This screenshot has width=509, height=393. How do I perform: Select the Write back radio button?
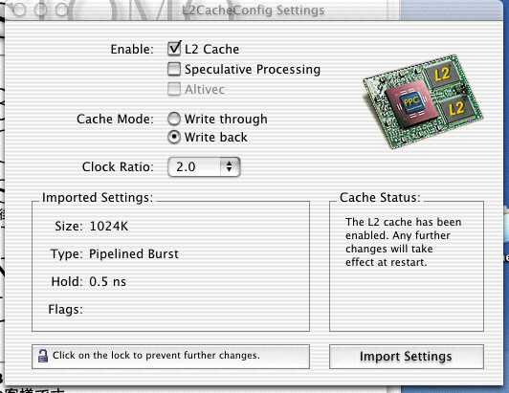(x=174, y=137)
